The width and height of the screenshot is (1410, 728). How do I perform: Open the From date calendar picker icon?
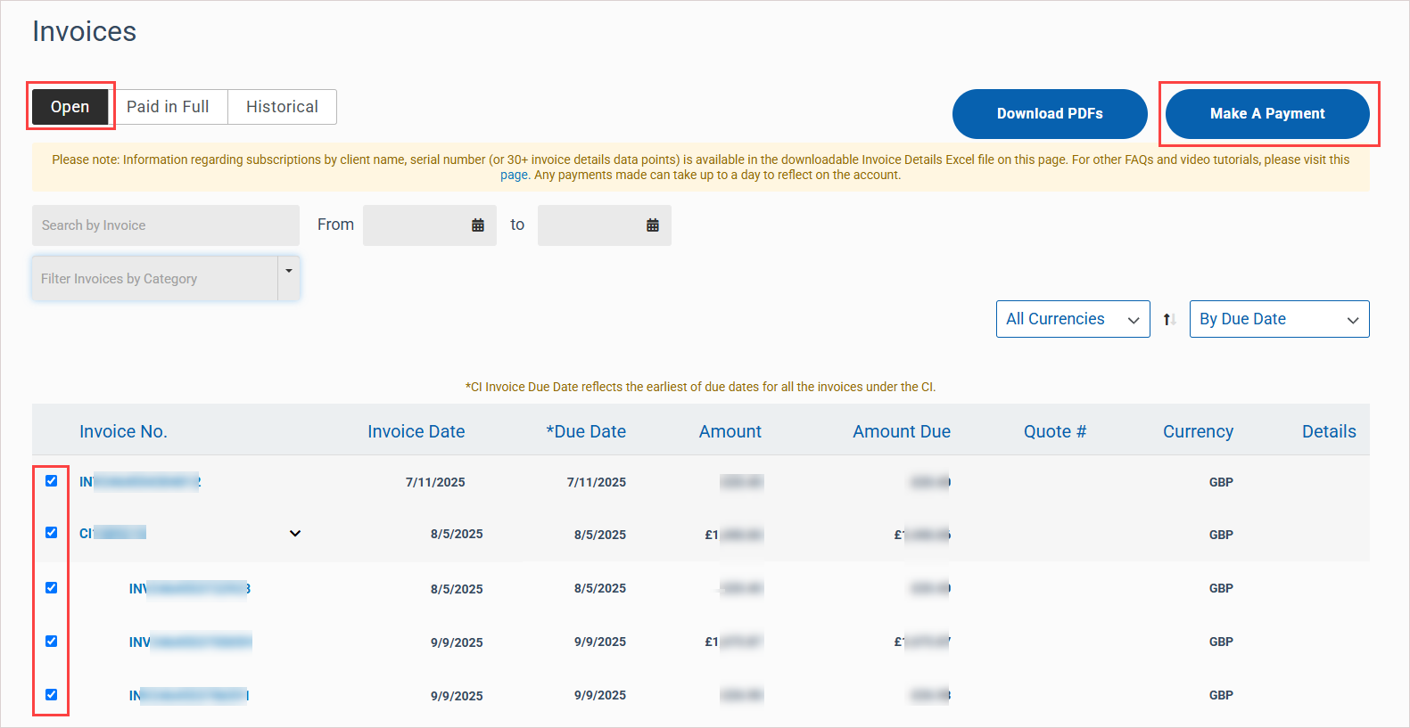pyautogui.click(x=478, y=225)
